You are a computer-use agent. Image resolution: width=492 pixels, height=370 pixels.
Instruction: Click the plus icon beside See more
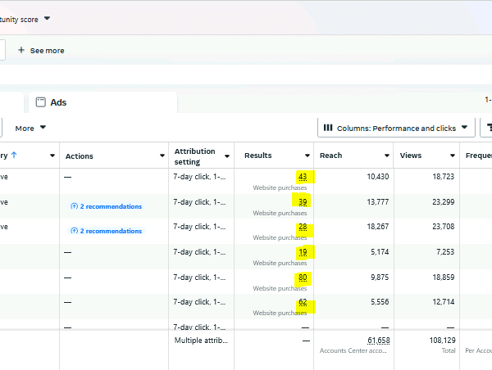[20, 51]
